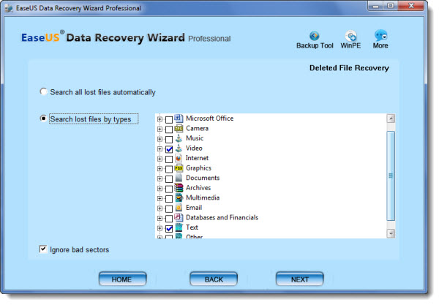Go to the HOME screen button
Screen dimensions: 439x305
point(122,279)
